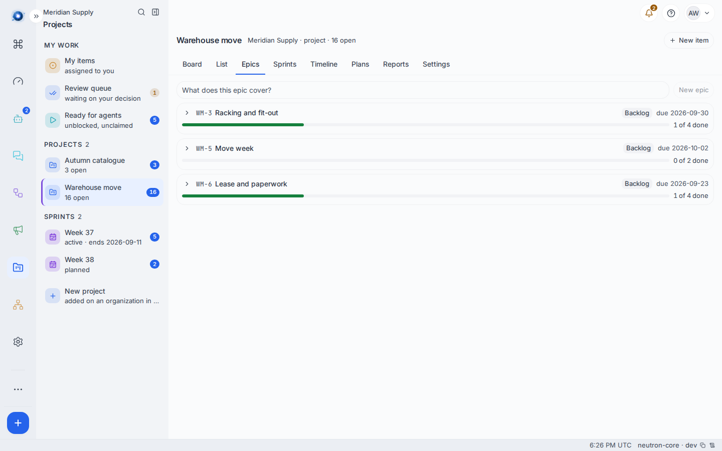Switch to the Reports tab
722x451 pixels.
pos(396,64)
